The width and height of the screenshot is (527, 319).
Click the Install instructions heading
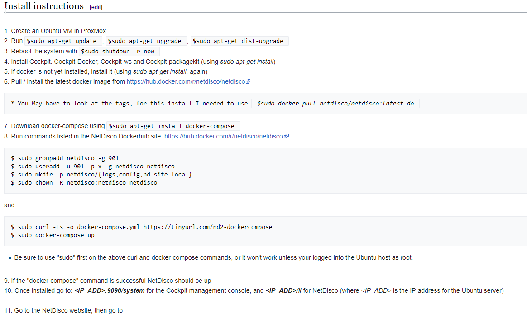44,6
